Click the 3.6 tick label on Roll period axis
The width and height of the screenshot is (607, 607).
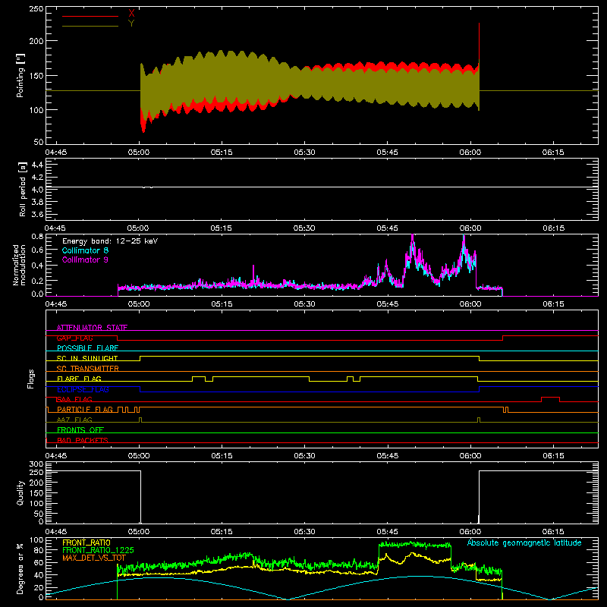click(x=37, y=214)
